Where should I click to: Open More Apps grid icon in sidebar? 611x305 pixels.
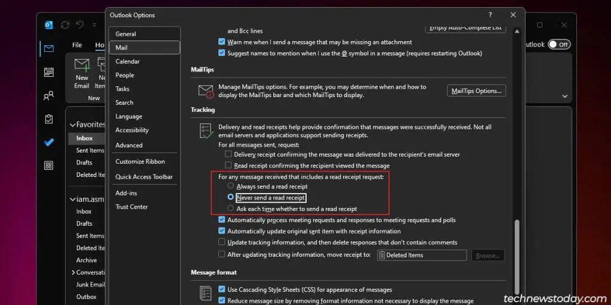(49, 166)
